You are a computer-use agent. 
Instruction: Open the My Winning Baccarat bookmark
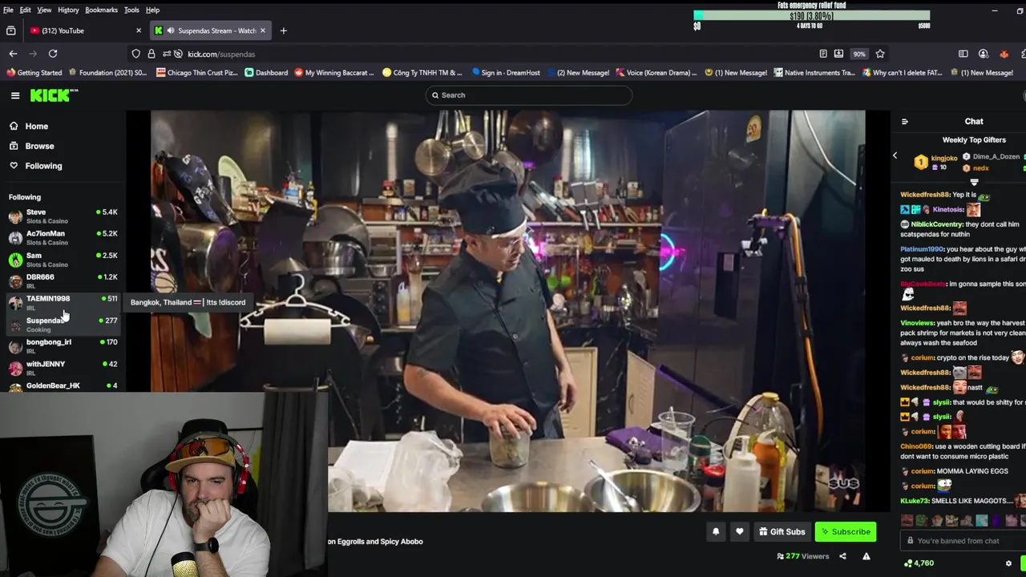[x=334, y=72]
